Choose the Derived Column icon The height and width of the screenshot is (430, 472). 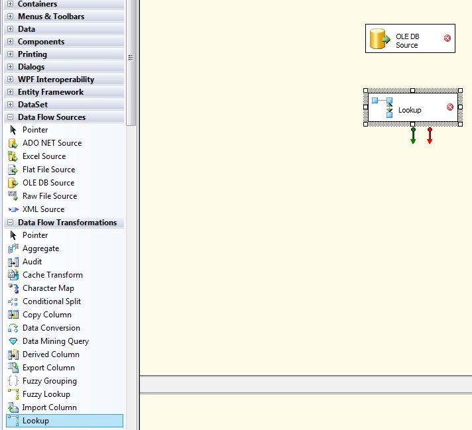coord(13,354)
